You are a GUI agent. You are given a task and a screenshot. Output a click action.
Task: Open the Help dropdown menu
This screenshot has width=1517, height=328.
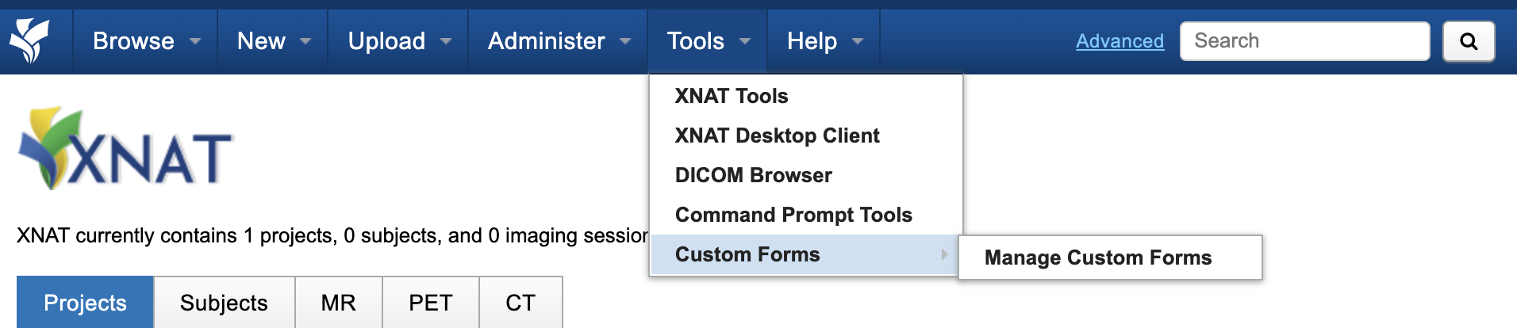(824, 41)
